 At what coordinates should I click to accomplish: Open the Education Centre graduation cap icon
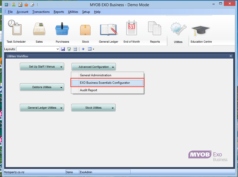coord(201,31)
